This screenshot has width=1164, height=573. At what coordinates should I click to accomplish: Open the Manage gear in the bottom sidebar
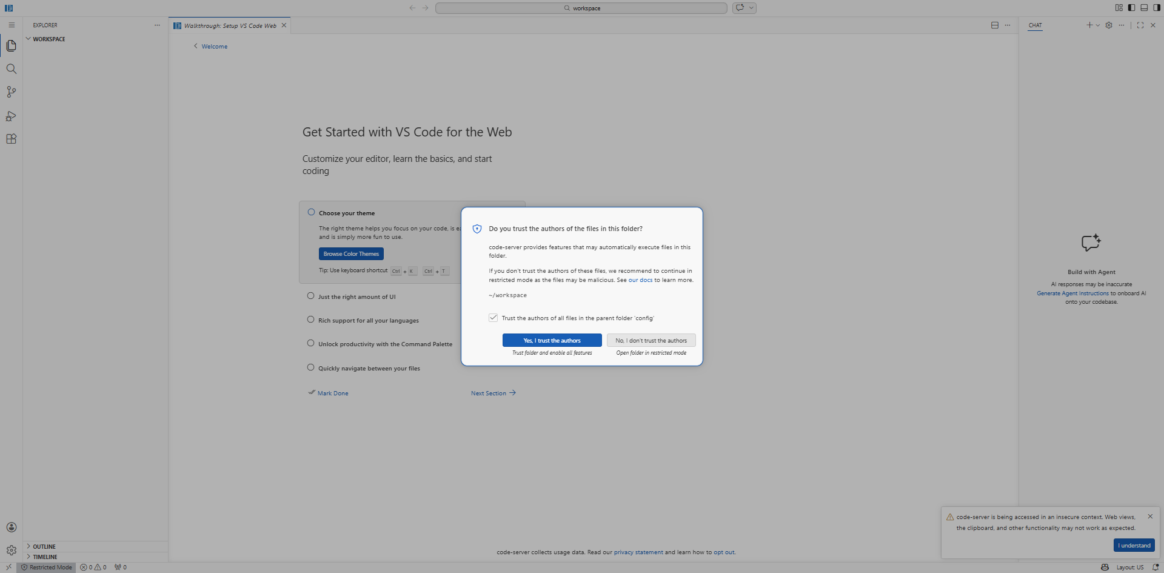click(11, 550)
